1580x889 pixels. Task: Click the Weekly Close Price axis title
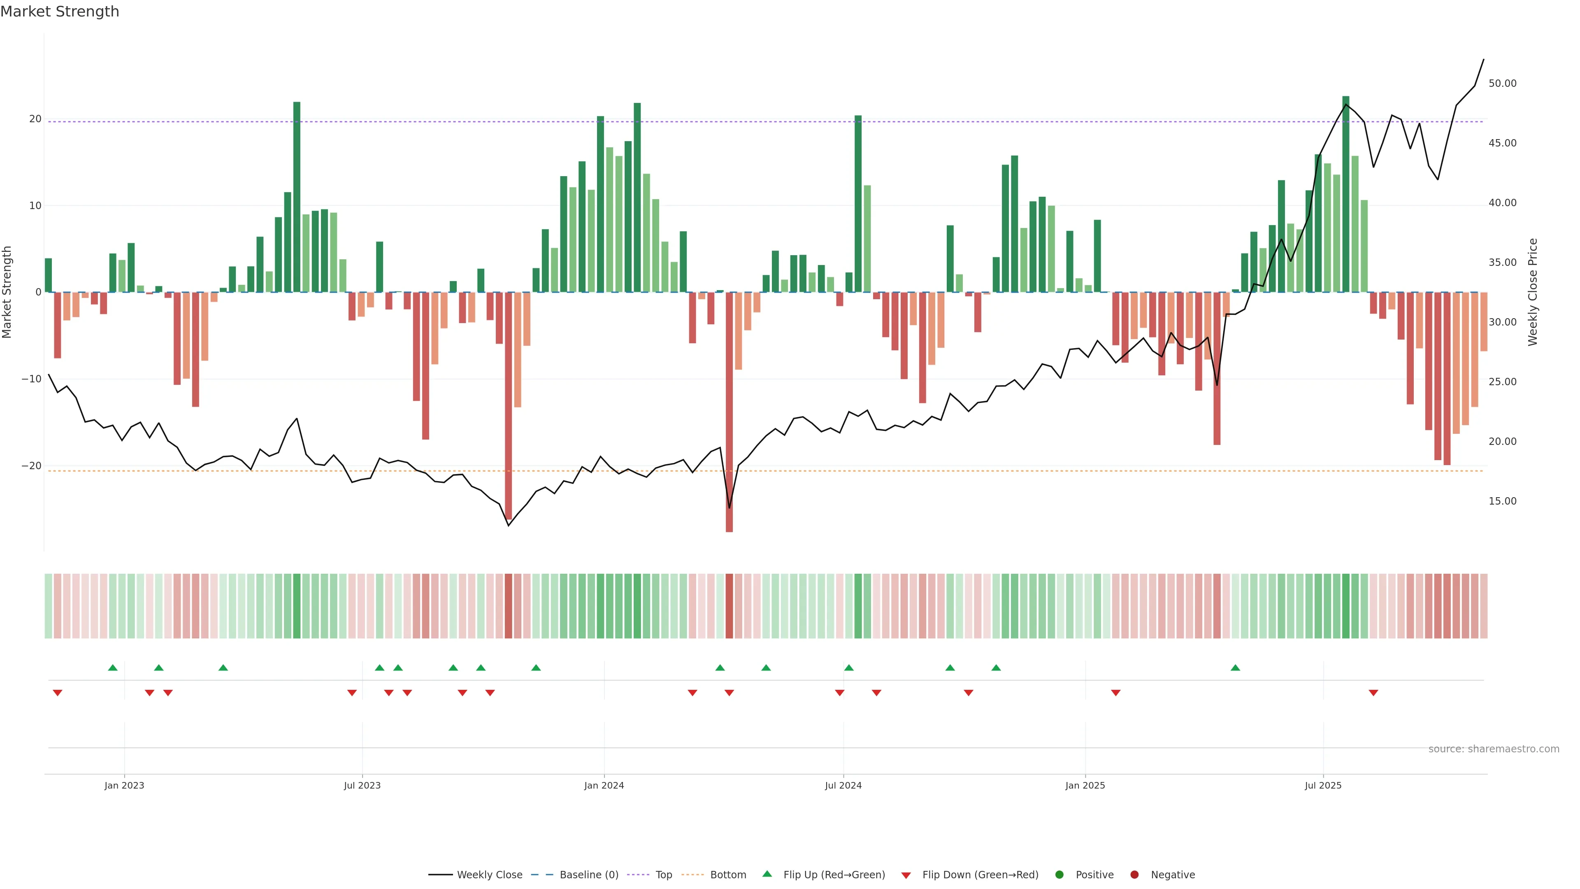tap(1533, 292)
